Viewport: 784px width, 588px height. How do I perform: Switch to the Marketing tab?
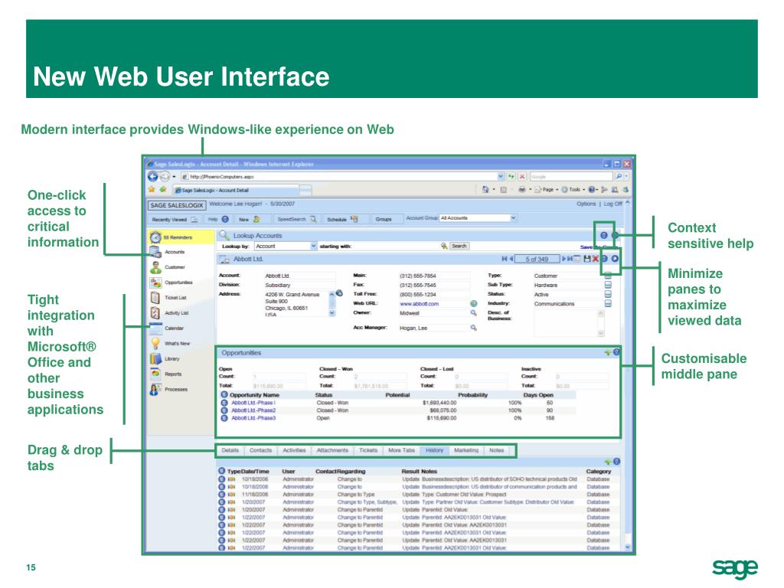click(x=466, y=450)
